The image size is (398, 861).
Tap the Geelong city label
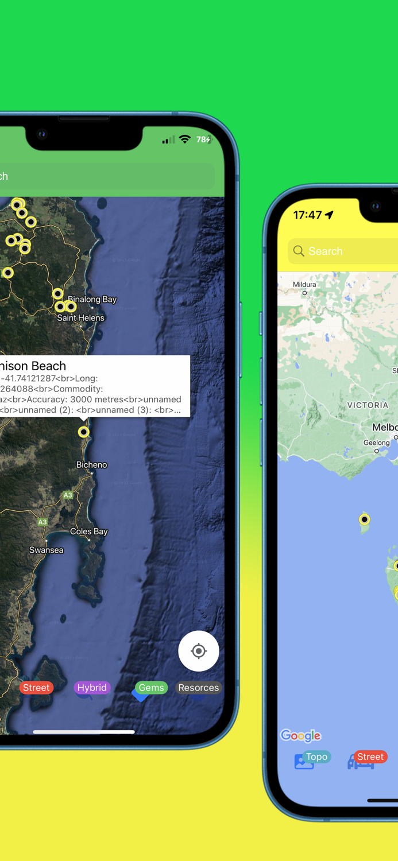pos(377,443)
